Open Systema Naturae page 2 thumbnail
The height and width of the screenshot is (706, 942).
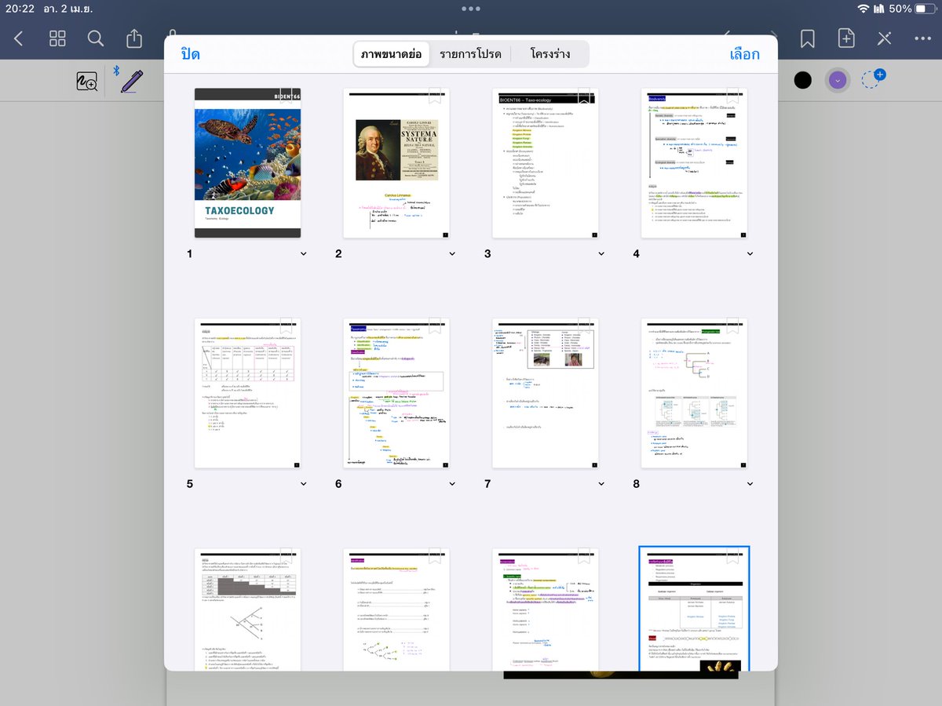396,162
